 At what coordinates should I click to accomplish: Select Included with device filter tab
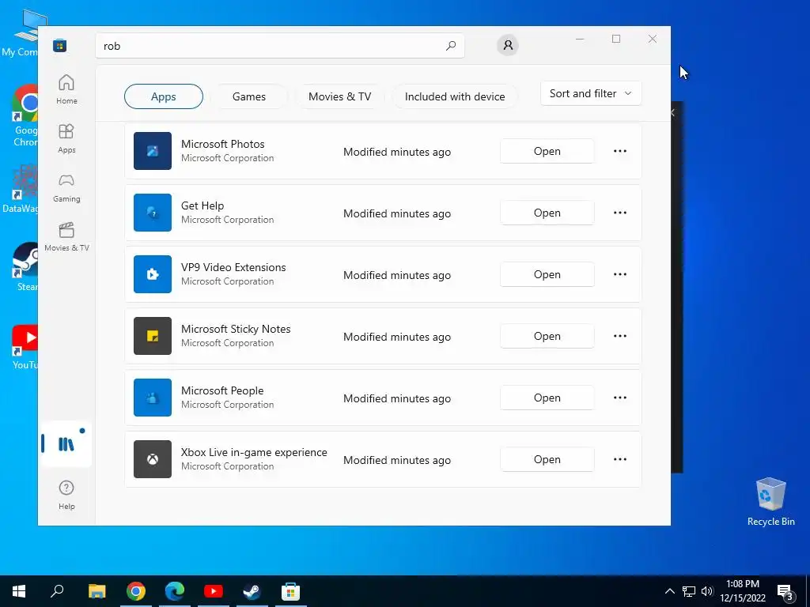pyautogui.click(x=455, y=96)
